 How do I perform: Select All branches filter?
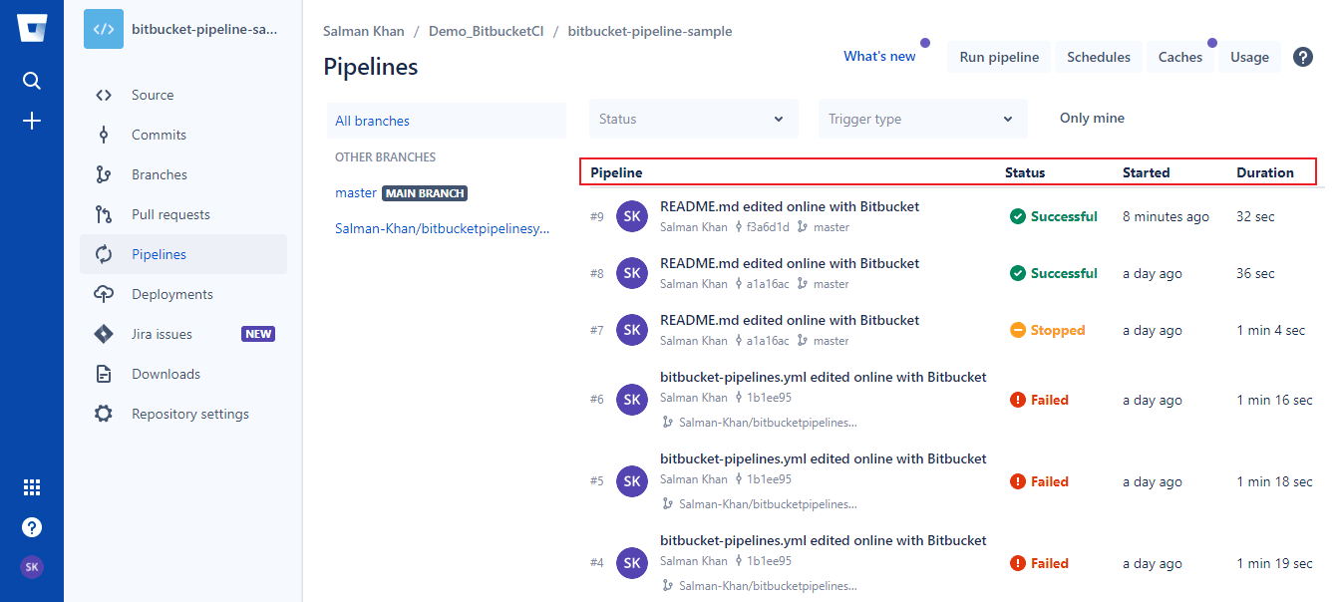coord(372,121)
